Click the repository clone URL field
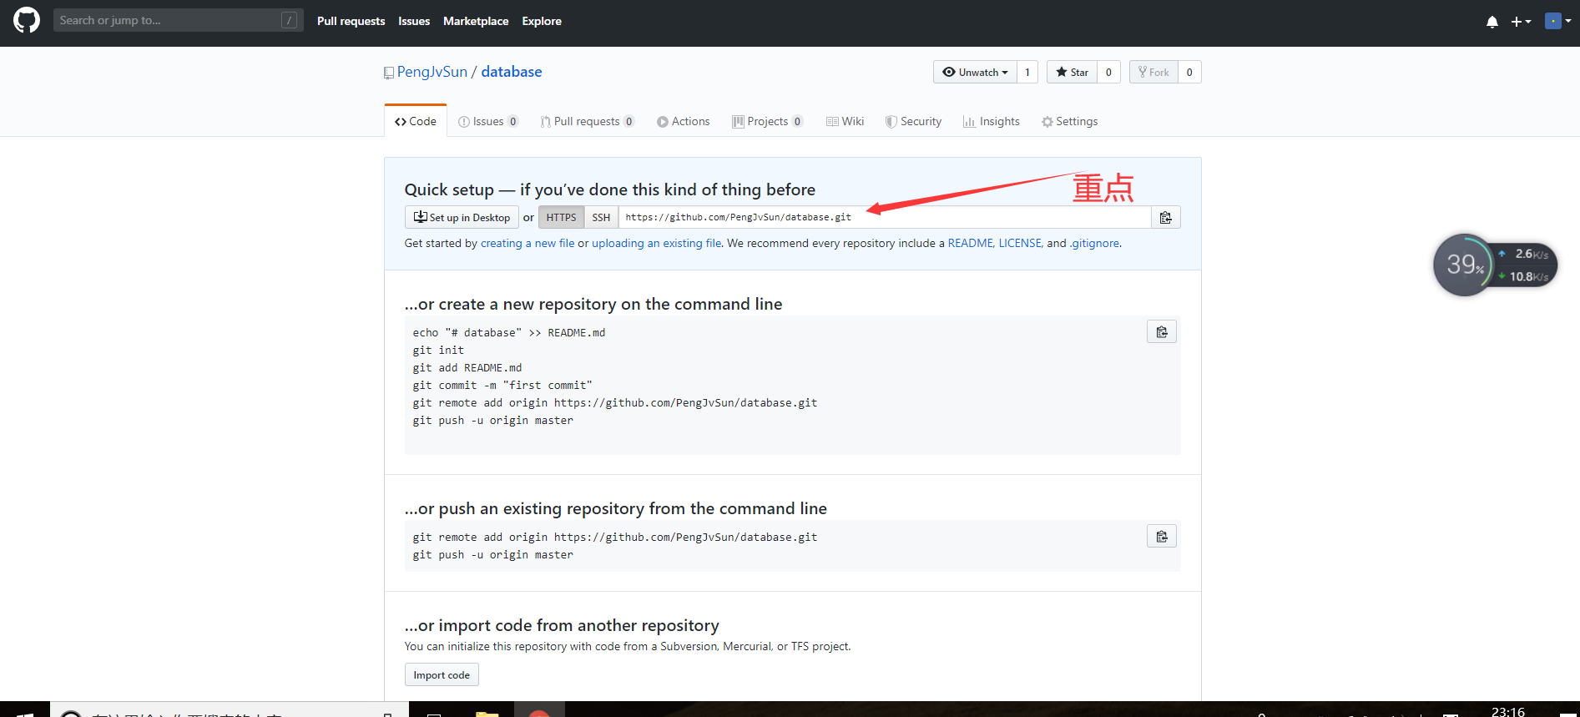 [884, 217]
